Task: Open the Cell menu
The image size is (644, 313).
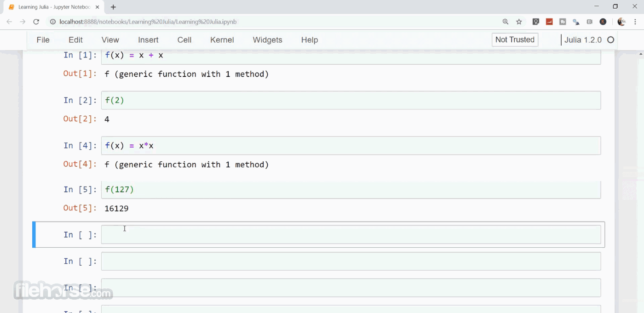Action: [x=184, y=40]
